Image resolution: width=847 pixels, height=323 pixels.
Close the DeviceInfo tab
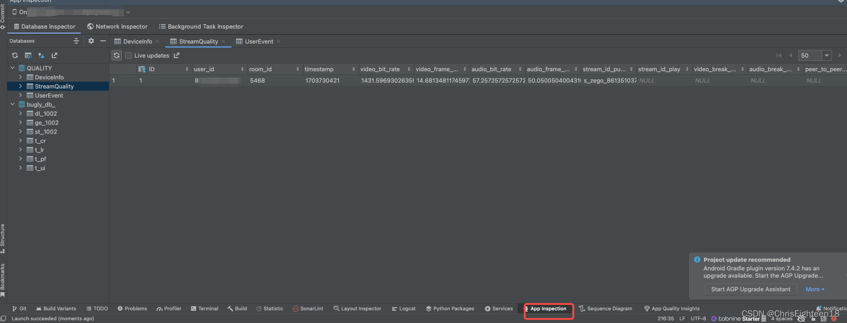158,41
